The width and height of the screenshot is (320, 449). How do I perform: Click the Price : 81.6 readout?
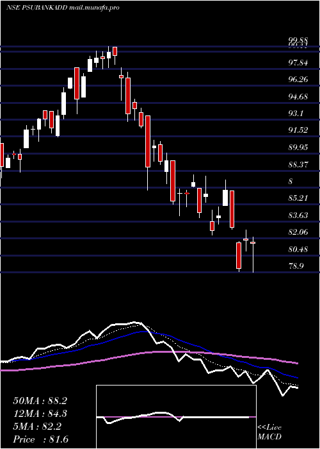point(40,439)
